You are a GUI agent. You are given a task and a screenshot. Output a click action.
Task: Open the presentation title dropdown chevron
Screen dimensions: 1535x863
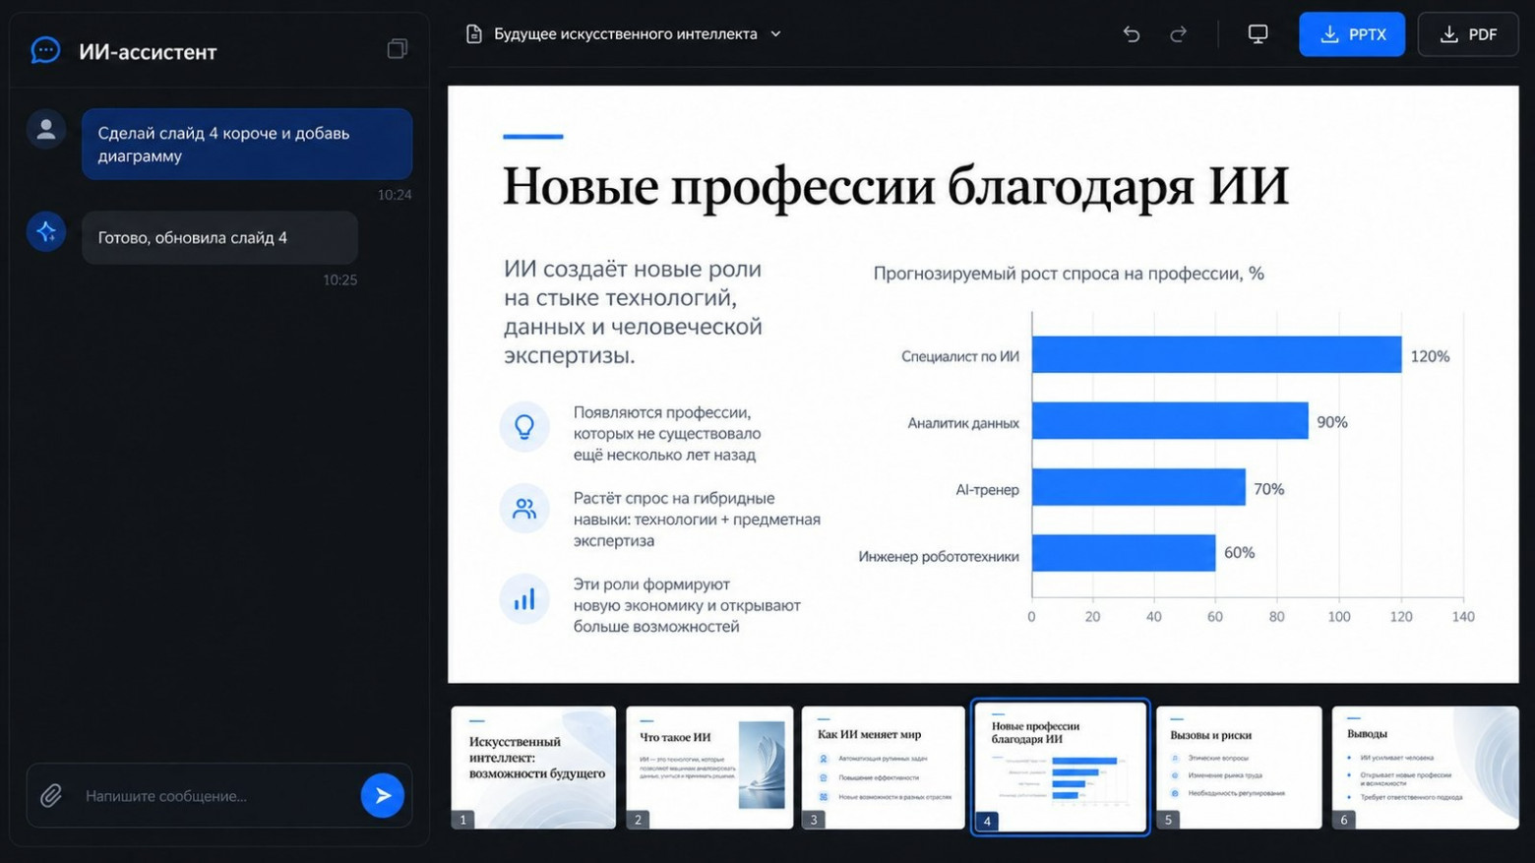pyautogui.click(x=775, y=34)
